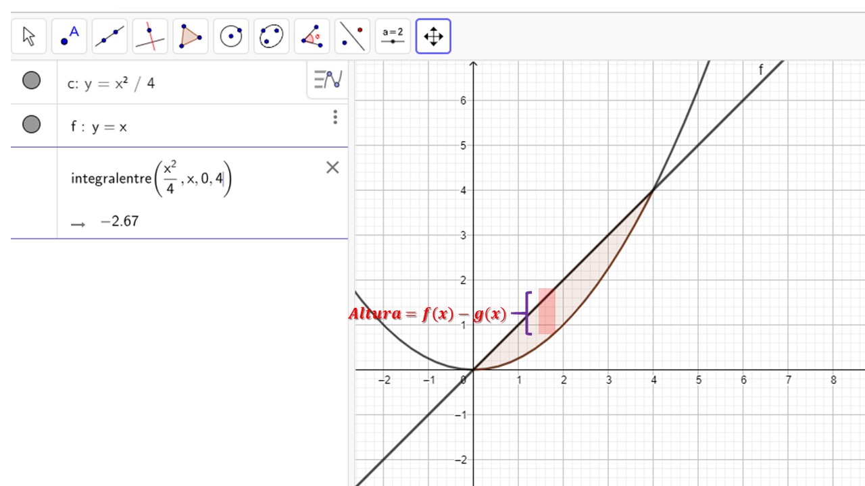Toggle visibility of line f
This screenshot has height=486, width=865.
[31, 125]
